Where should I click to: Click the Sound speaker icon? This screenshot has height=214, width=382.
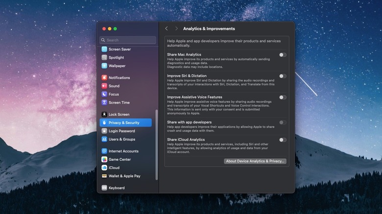pos(104,86)
